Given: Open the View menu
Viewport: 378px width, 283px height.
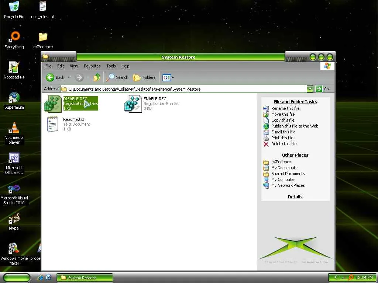Looking at the screenshot, I should coord(74,66).
